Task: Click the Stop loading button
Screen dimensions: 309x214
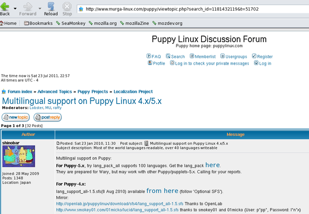Action: pos(67,8)
